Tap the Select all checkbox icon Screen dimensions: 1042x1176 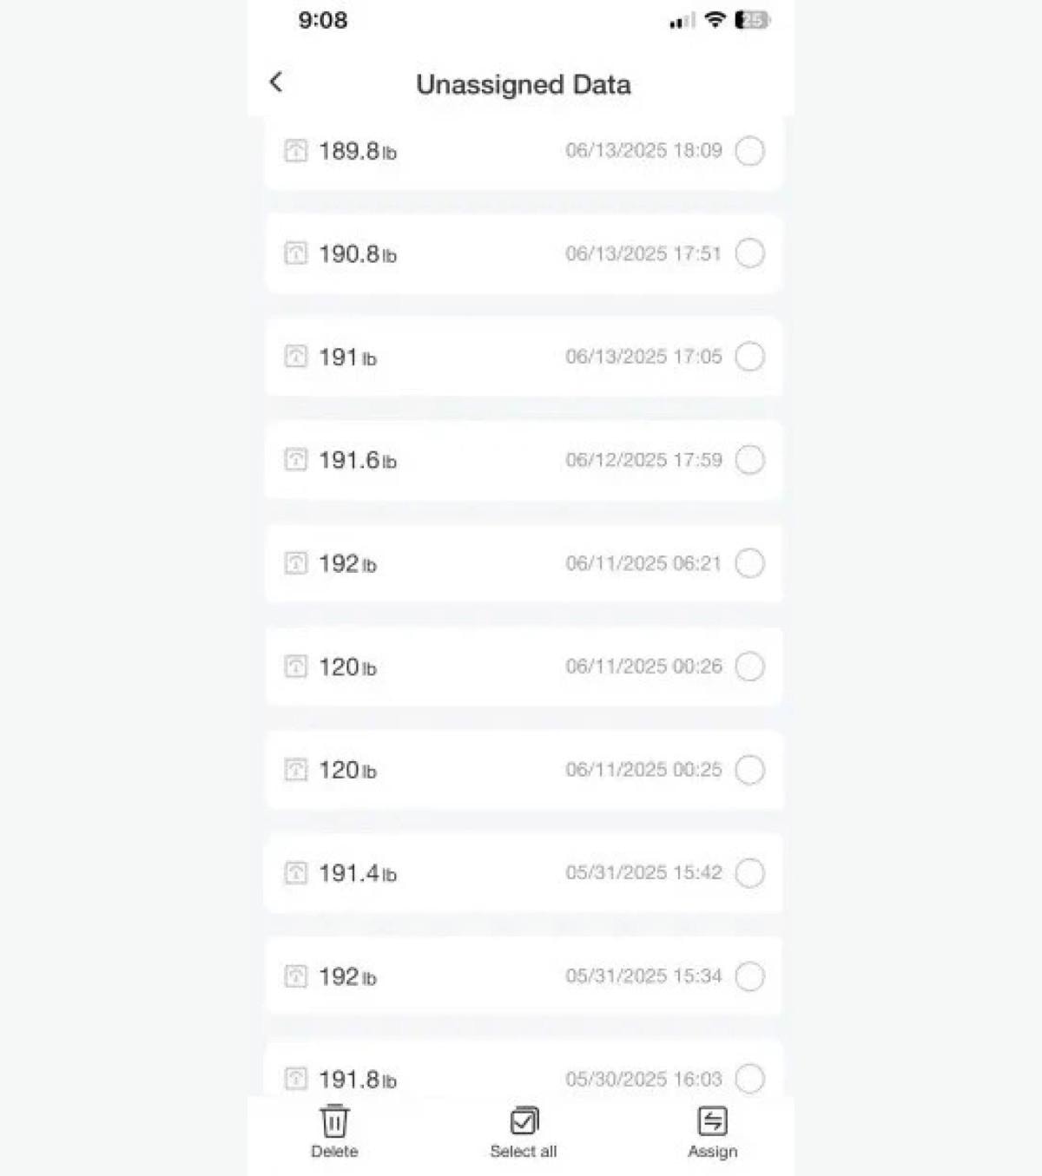tap(524, 1120)
